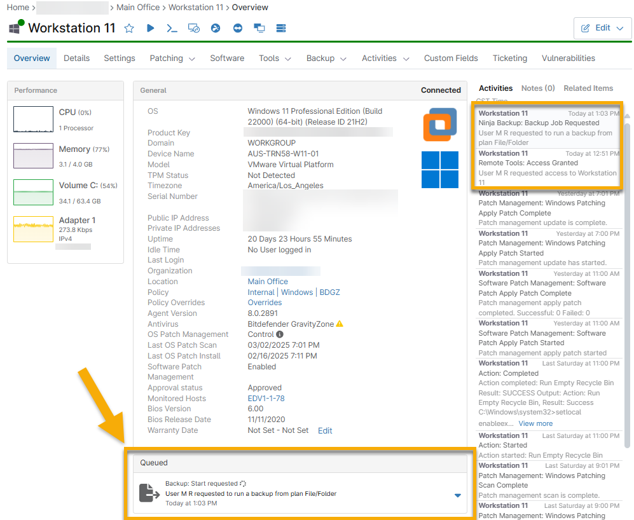This screenshot has width=634, height=520.
Task: Click the CPU performance graph thumbnail
Action: tap(33, 119)
